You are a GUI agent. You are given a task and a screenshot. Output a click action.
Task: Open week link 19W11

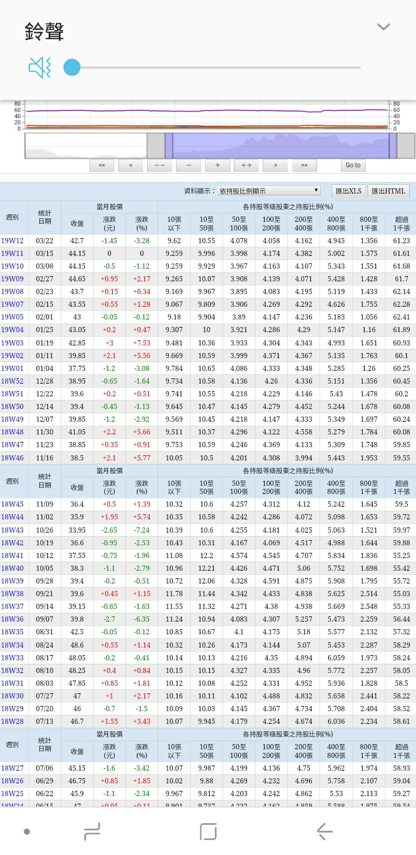pyautogui.click(x=12, y=254)
